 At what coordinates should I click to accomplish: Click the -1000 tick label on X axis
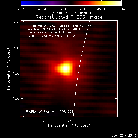coord(44,121)
